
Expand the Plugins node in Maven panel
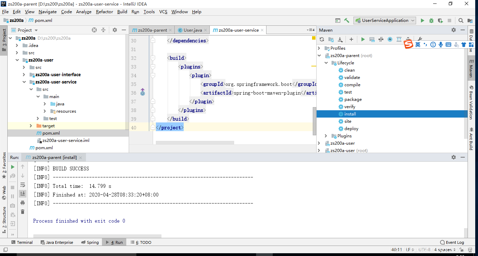click(x=326, y=136)
